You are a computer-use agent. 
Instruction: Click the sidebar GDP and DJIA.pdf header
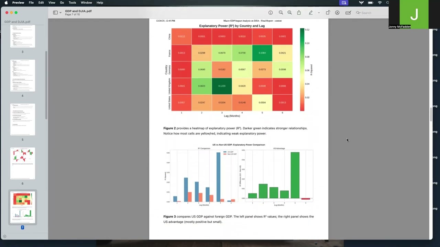(x=17, y=22)
